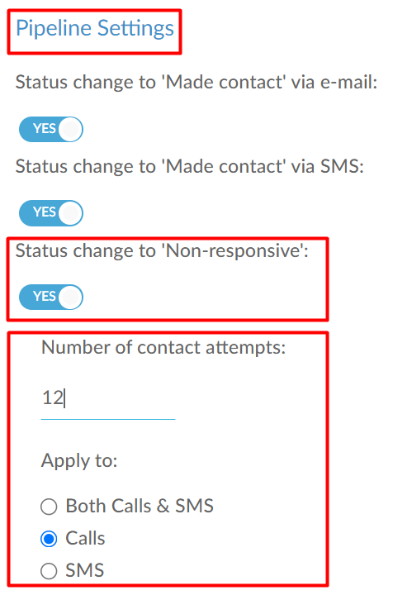Disable the 'Non-responsive' status change switch
Image resolution: width=393 pixels, height=595 pixels.
point(51,297)
